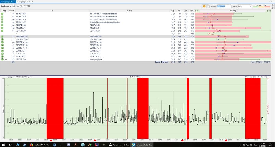Click the red timeline marker near 22:50
Image resolution: width=275 pixels, height=147 pixels.
coord(226,140)
